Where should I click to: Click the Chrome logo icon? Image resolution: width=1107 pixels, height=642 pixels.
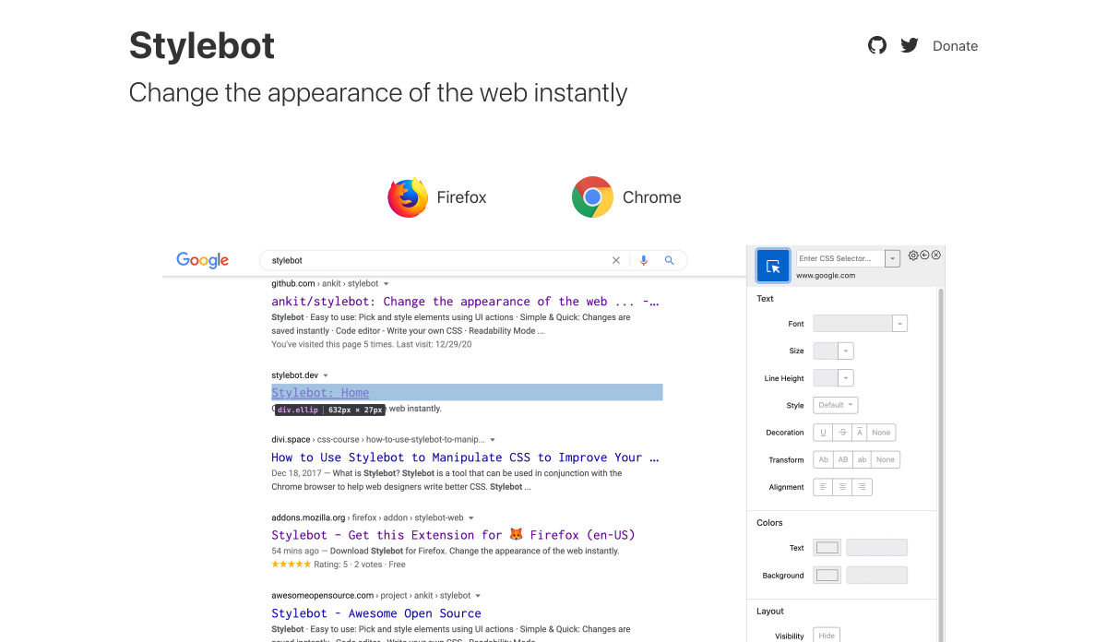(592, 196)
